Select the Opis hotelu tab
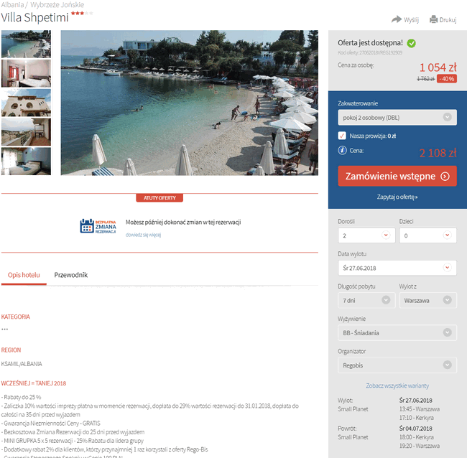The width and height of the screenshot is (467, 458). [x=24, y=275]
